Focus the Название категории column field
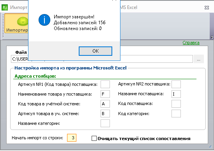Image resolution: width=214 pixels, height=151 pixels. coord(105,123)
